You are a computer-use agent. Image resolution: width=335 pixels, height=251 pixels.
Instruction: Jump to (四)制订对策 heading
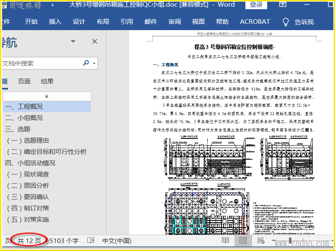28,208
